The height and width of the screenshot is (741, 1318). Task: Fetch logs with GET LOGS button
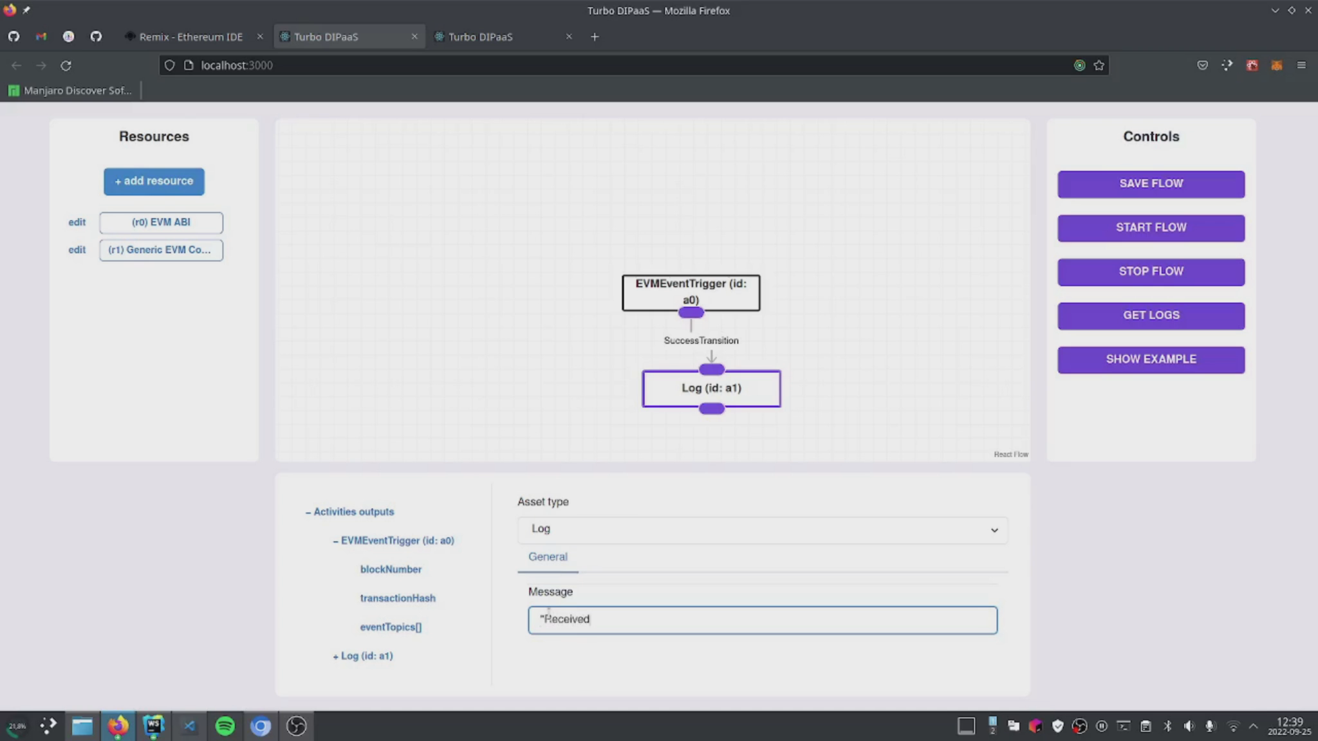[1151, 316]
